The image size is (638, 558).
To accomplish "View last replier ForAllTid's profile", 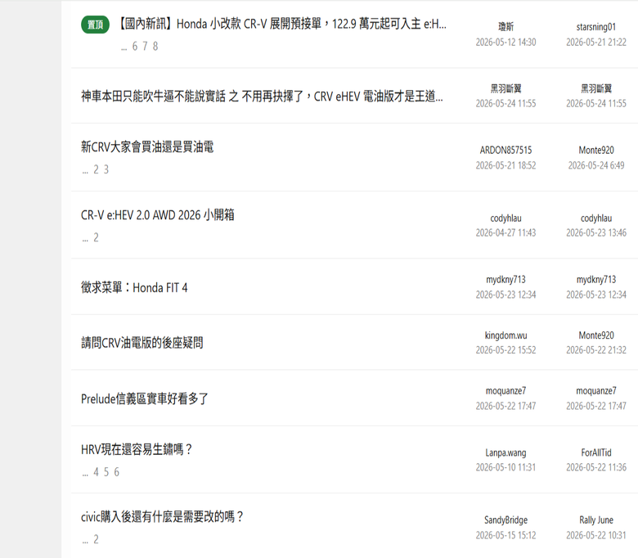I will coord(596,452).
